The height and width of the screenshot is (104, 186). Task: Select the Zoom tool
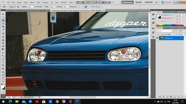3,81
